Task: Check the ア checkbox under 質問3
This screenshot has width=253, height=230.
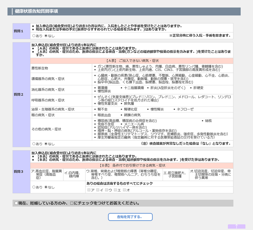Action: pyautogui.click(x=89, y=190)
